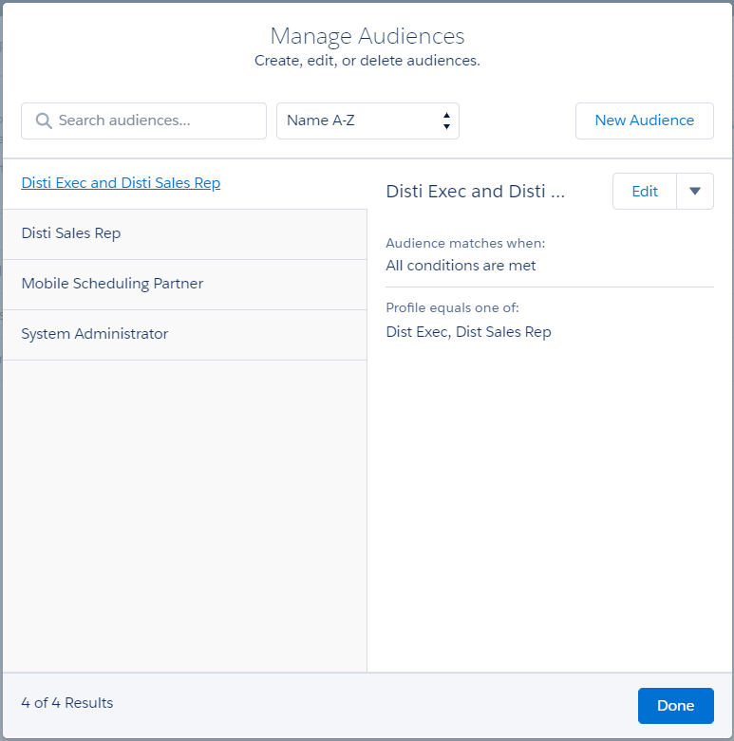734x741 pixels.
Task: Click the "Audience matches when:" label
Action: coord(465,244)
